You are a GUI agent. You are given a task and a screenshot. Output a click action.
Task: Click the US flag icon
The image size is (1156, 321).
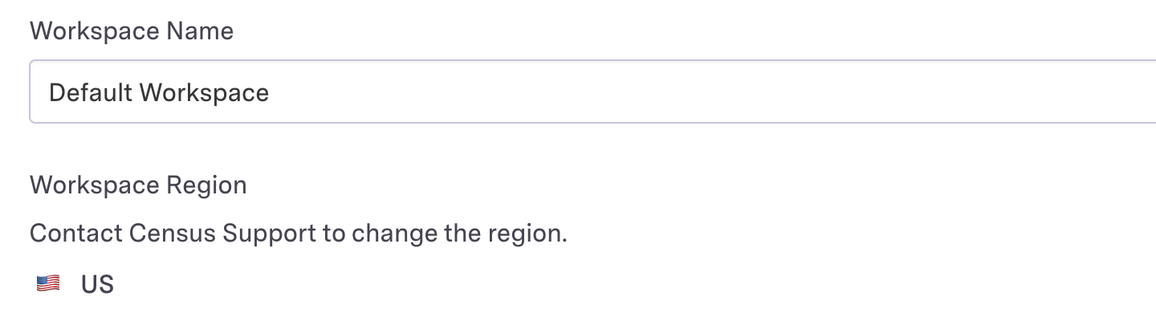[x=48, y=283]
